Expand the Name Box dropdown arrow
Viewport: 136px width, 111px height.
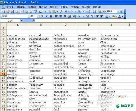[22, 21]
